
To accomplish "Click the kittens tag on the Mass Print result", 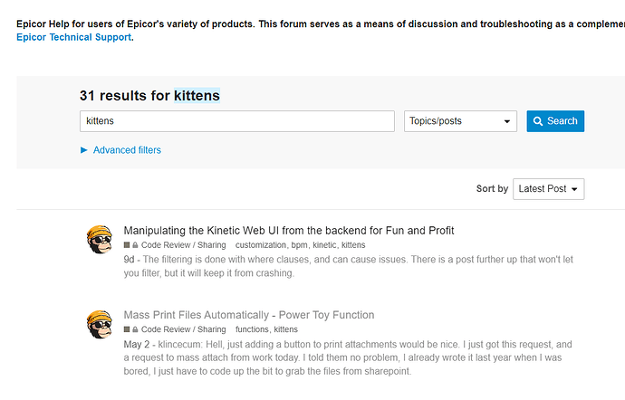I will click(x=285, y=329).
